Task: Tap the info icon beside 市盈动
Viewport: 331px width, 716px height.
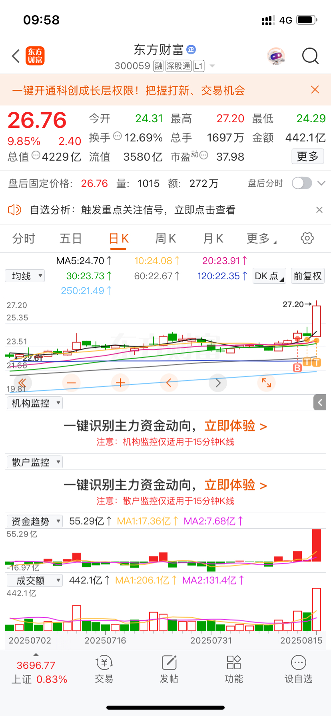Action: [x=204, y=155]
